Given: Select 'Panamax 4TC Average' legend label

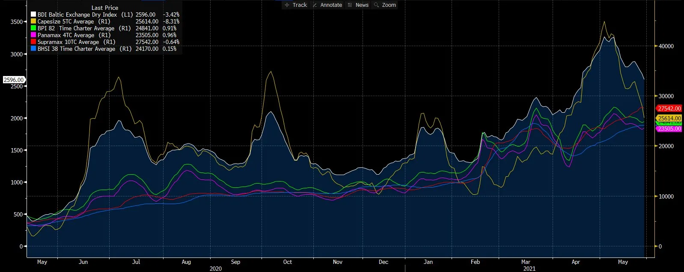Looking at the screenshot, I should click(x=66, y=35).
